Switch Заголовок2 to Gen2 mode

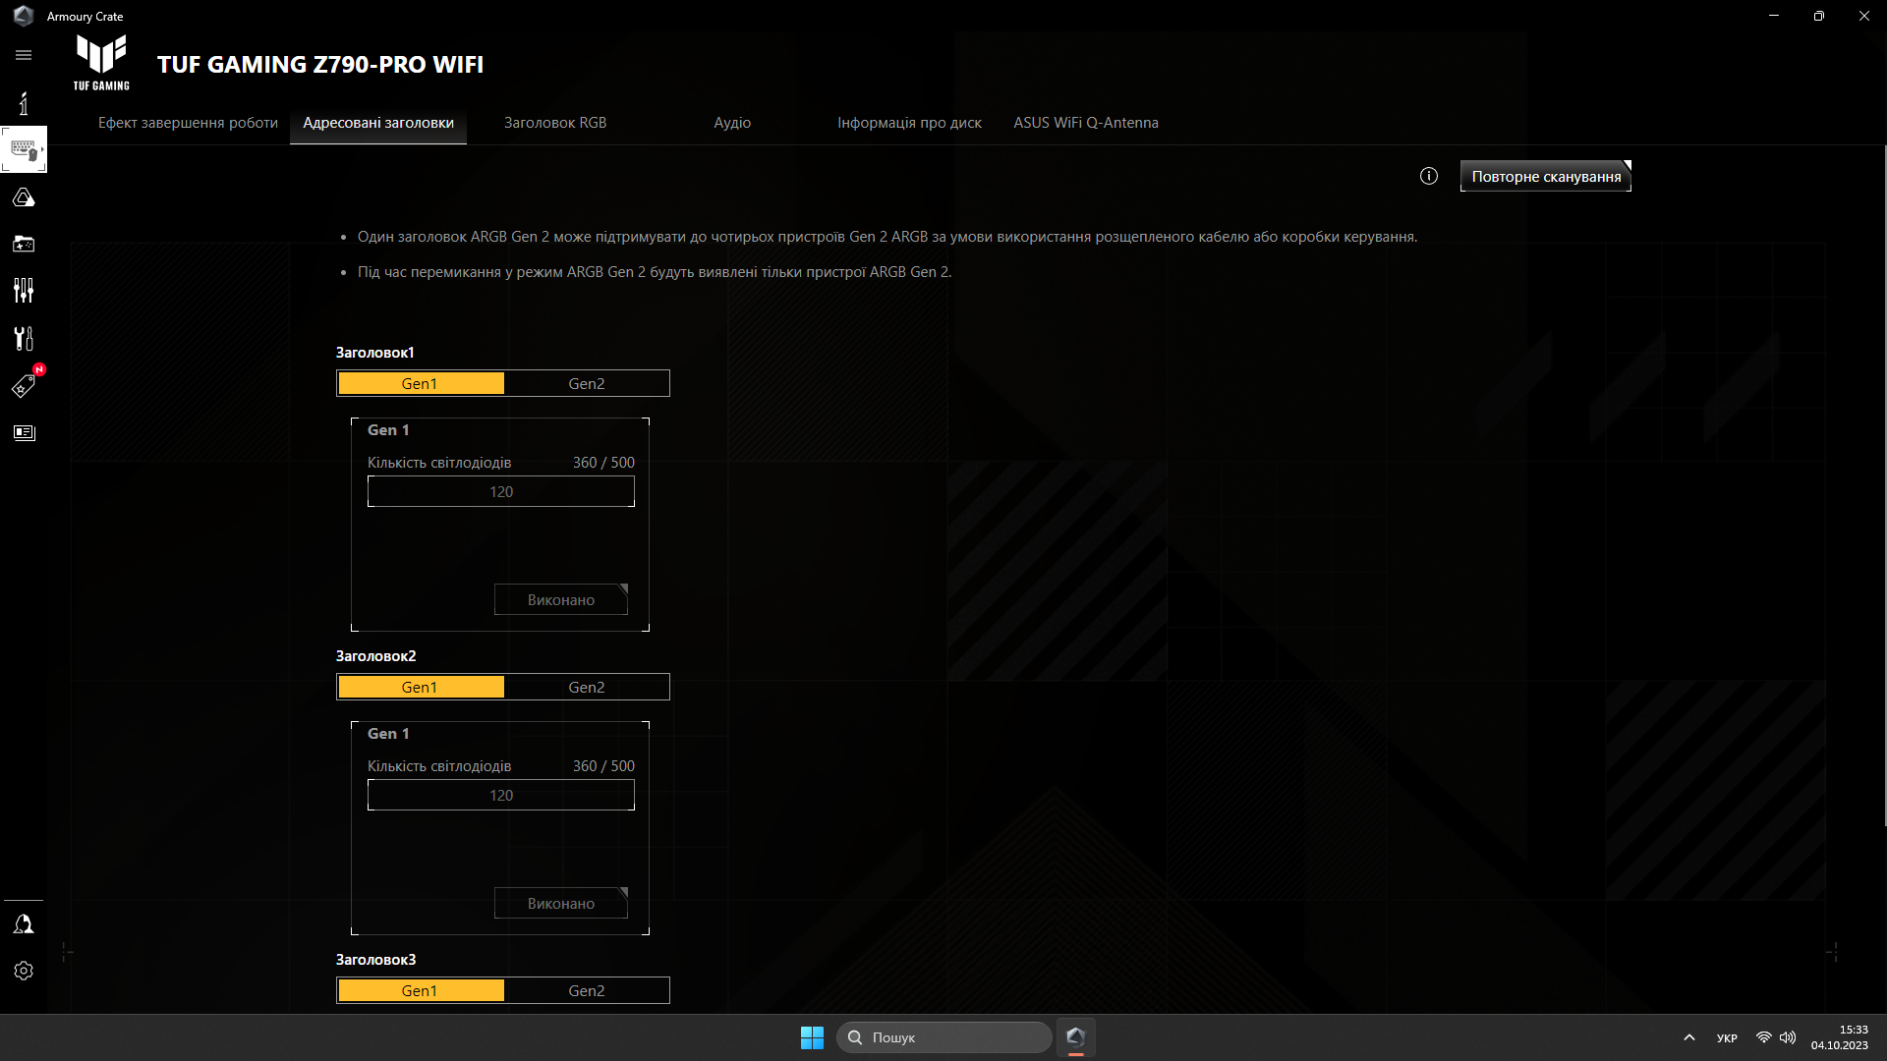[x=587, y=687]
